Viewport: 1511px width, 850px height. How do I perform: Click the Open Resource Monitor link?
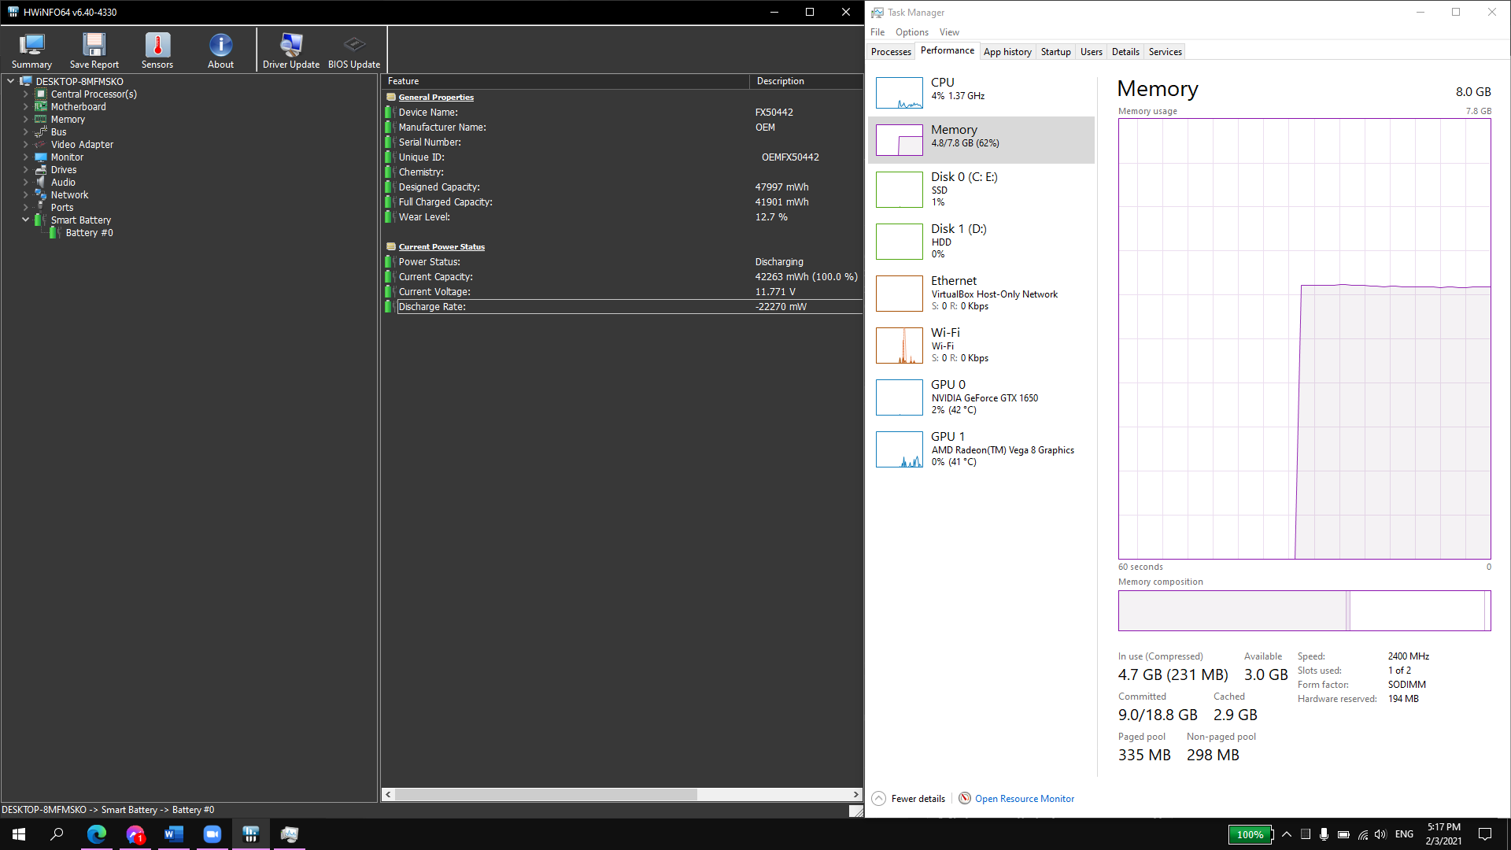point(1024,799)
